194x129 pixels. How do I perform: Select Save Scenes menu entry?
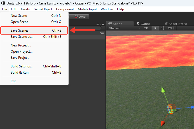pyautogui.click(x=34, y=31)
